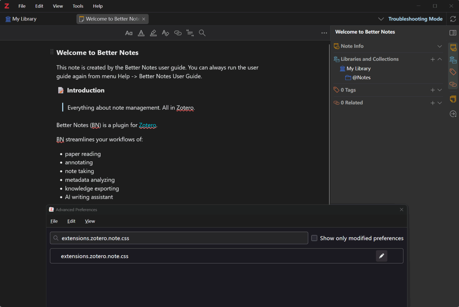
Task: Open the text format (Aa) menu
Action: (129, 33)
